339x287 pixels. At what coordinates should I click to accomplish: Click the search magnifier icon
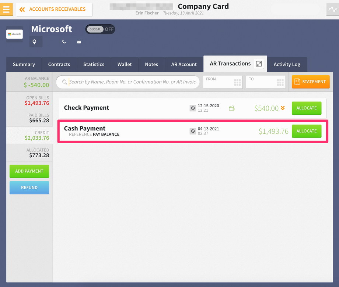tap(64, 82)
